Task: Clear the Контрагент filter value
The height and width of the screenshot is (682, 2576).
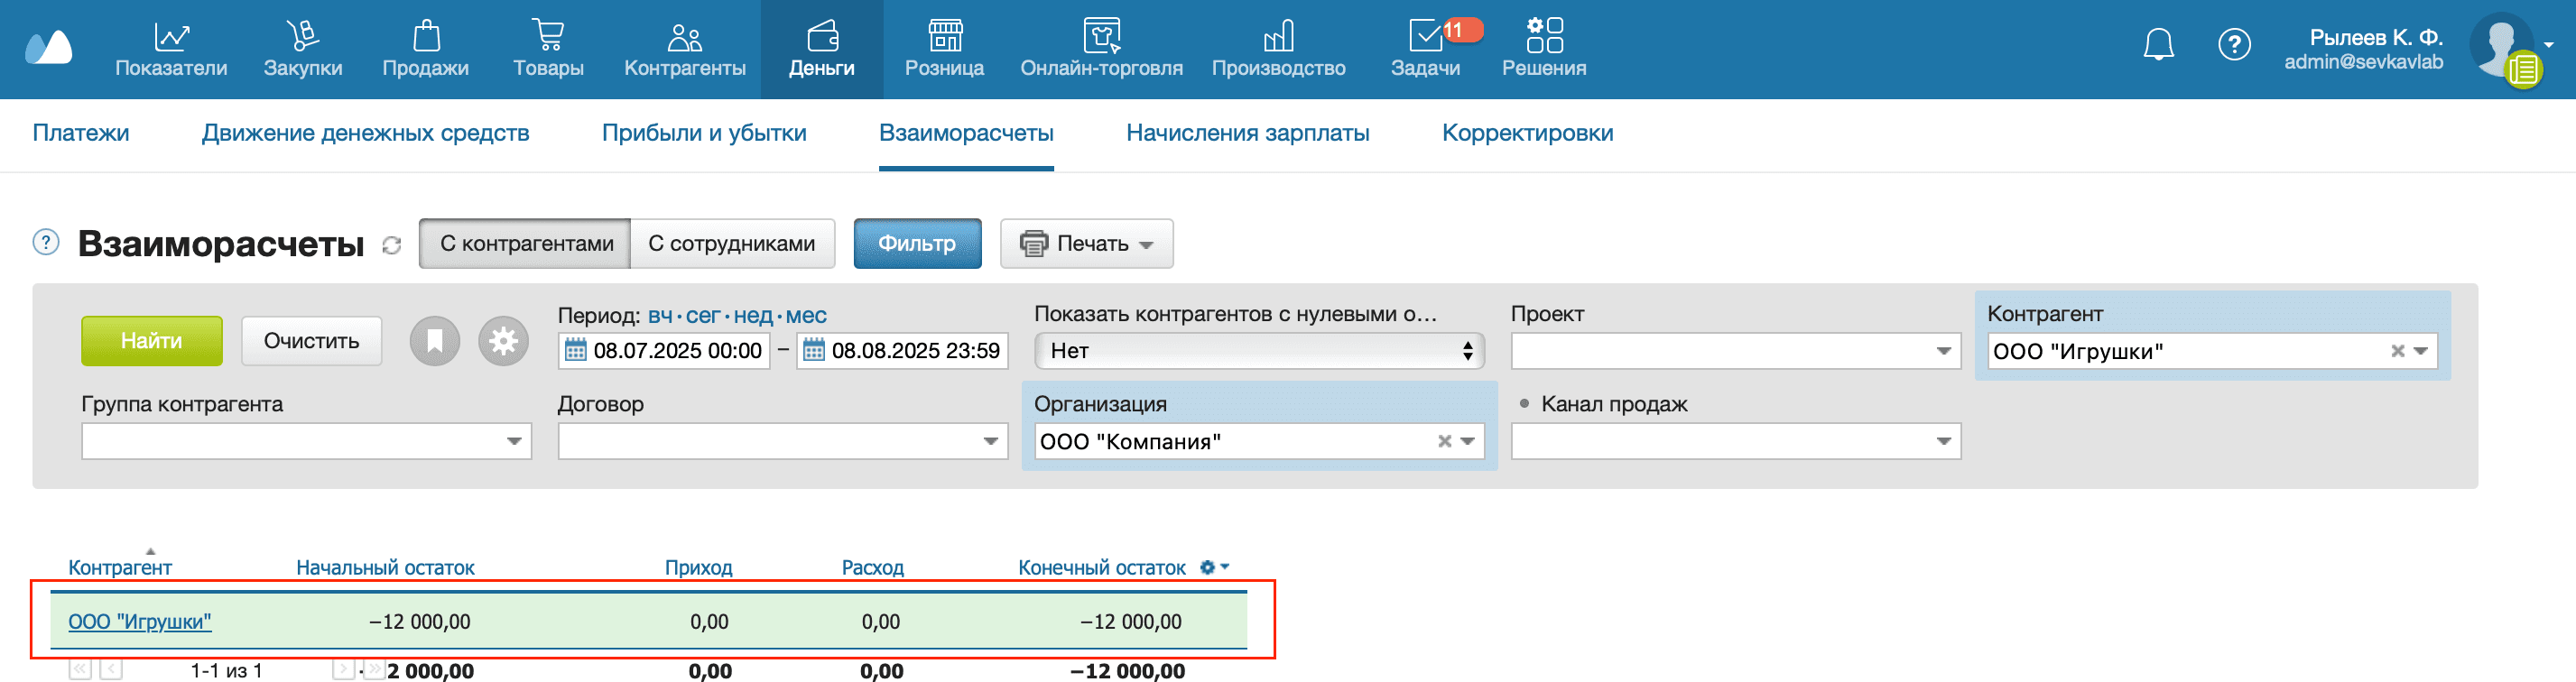Action: click(2397, 351)
